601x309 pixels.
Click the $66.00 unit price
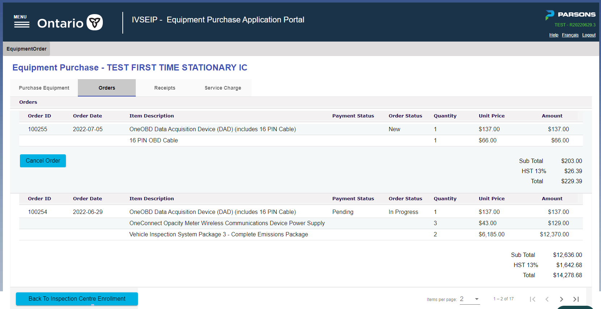point(488,140)
